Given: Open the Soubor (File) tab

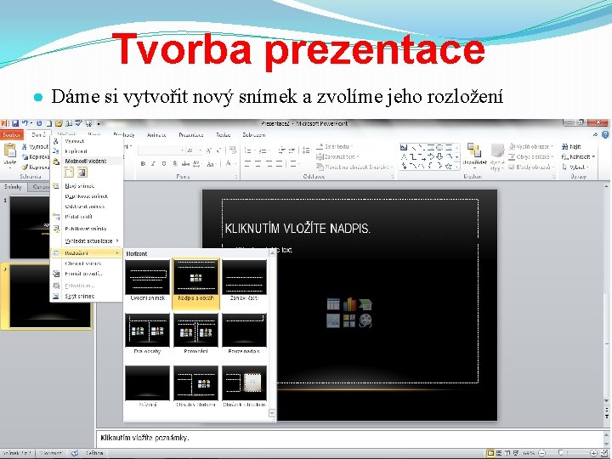Looking at the screenshot, I should tap(11, 134).
